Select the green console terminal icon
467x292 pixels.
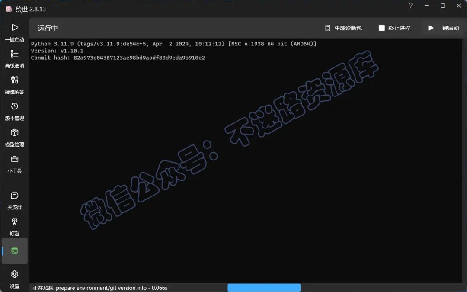15,251
